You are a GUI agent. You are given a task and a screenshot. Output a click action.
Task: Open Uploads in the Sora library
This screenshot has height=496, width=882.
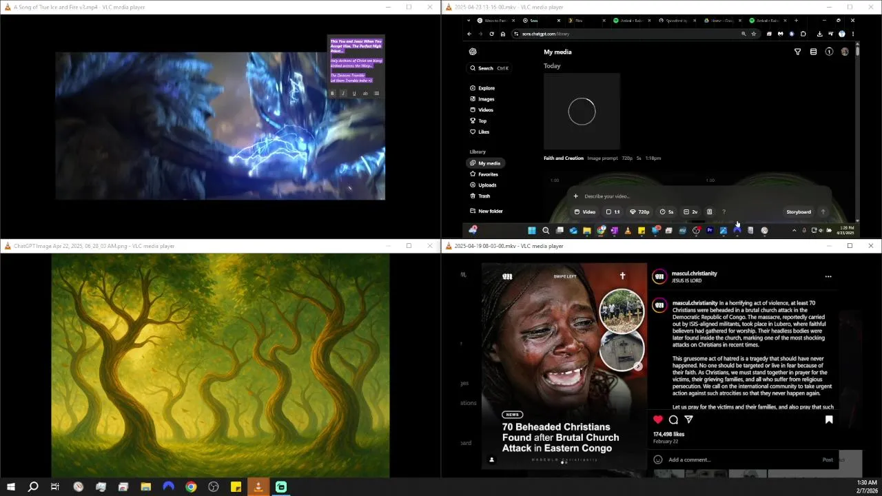click(x=483, y=185)
